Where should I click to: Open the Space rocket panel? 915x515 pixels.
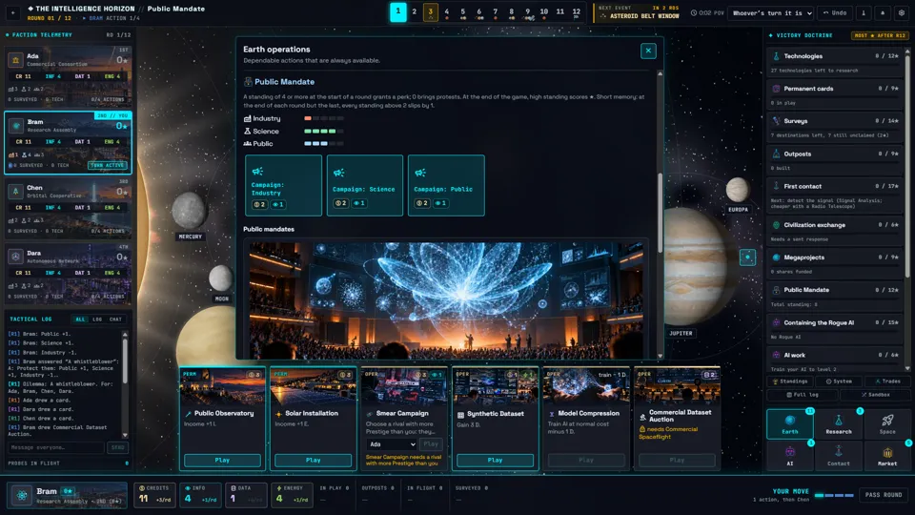tap(887, 423)
